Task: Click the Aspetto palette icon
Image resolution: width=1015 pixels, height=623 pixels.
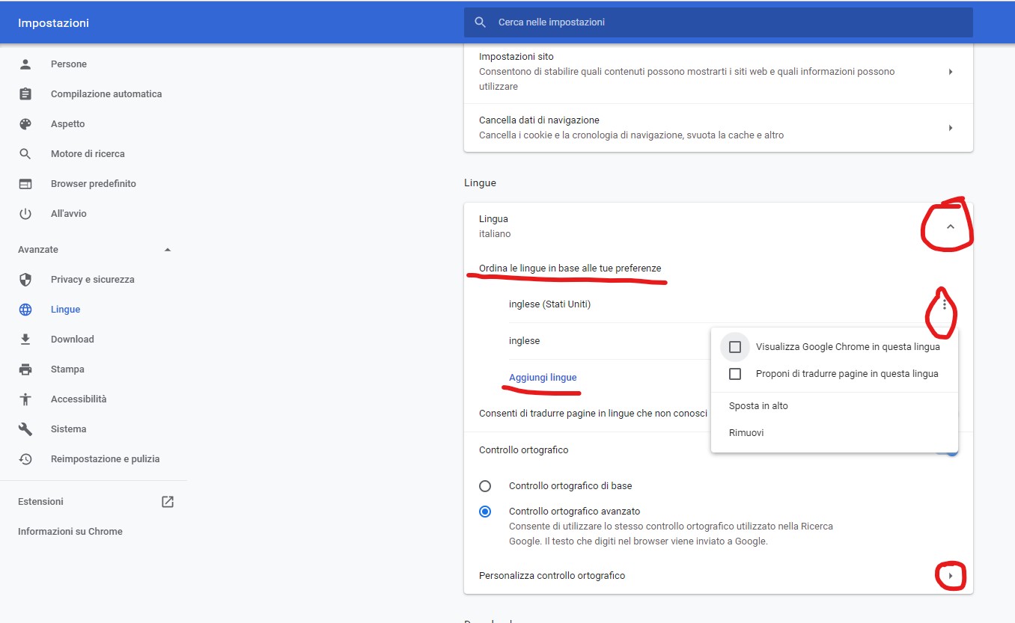Action: [25, 124]
